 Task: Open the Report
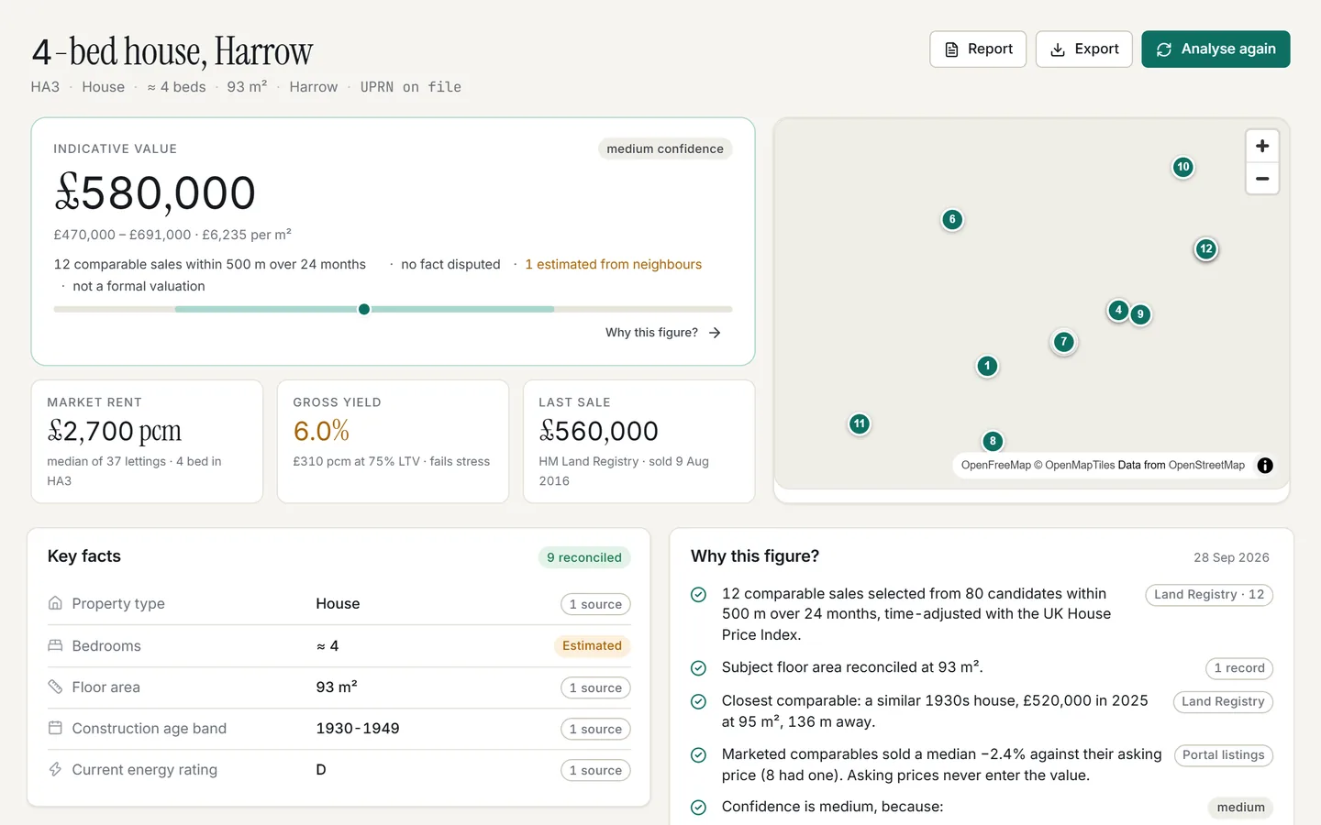pos(978,49)
